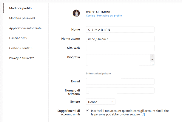
Task: Open Privacy e sicurezza settings
Action: point(21,58)
